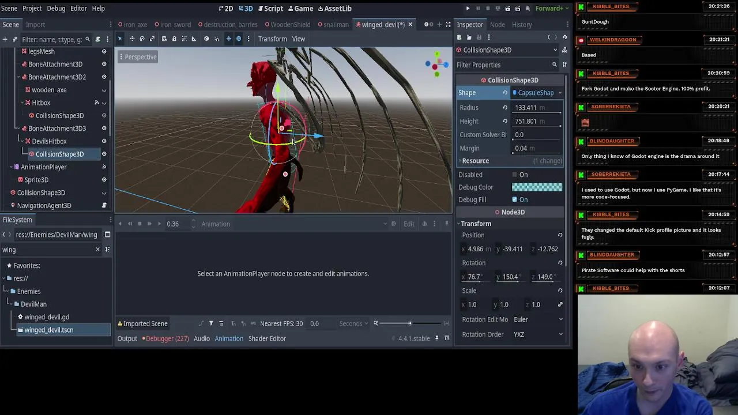Toggle visibility of Hitbox node

(104, 103)
